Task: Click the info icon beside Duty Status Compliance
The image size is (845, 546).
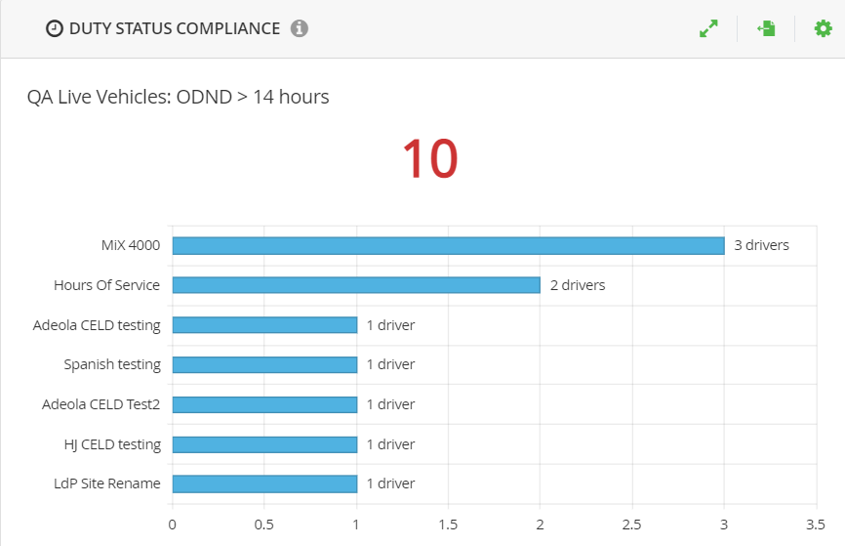Action: click(x=300, y=28)
